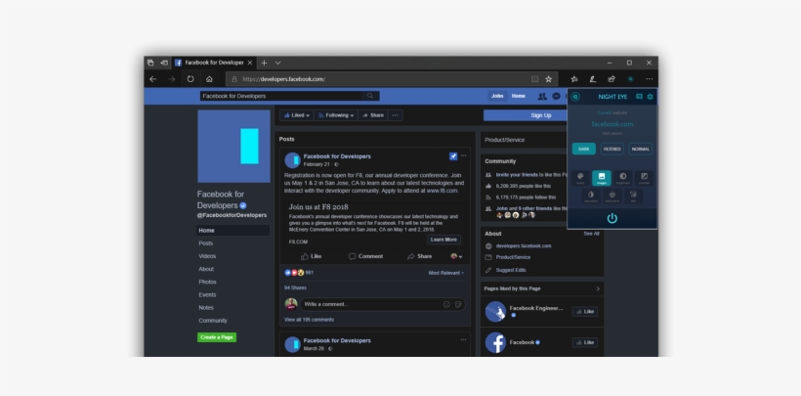801x396 pixels.
Task: Select About in page sidebar
Action: 206,269
